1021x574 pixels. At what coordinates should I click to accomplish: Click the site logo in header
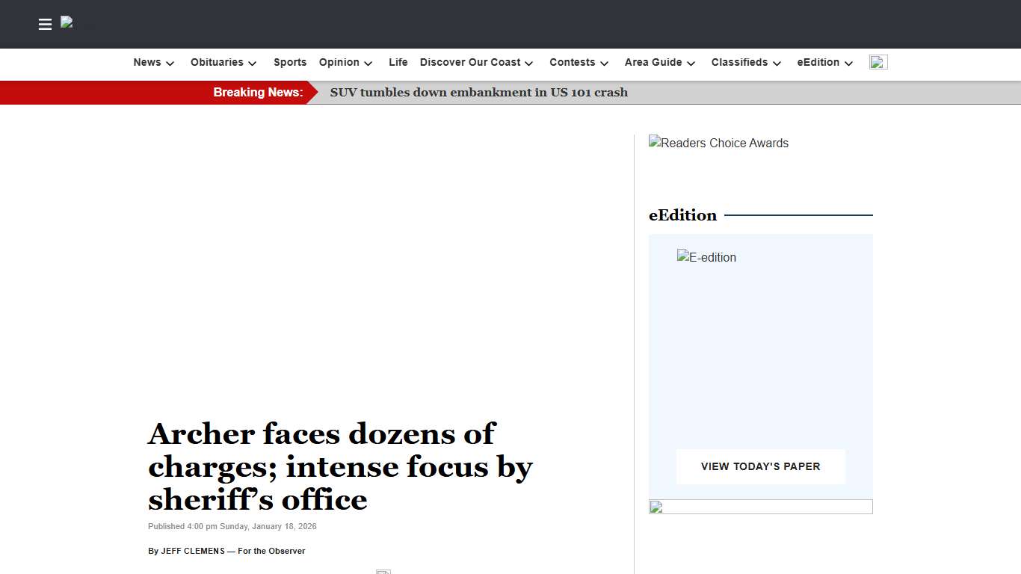click(67, 23)
